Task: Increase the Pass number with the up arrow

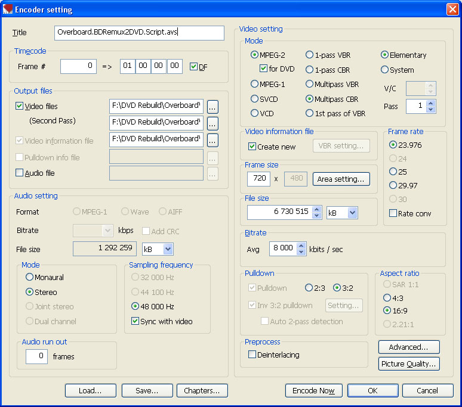Action: pos(431,103)
